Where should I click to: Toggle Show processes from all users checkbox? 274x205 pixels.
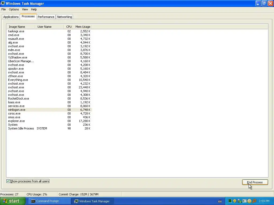[x=8, y=181]
